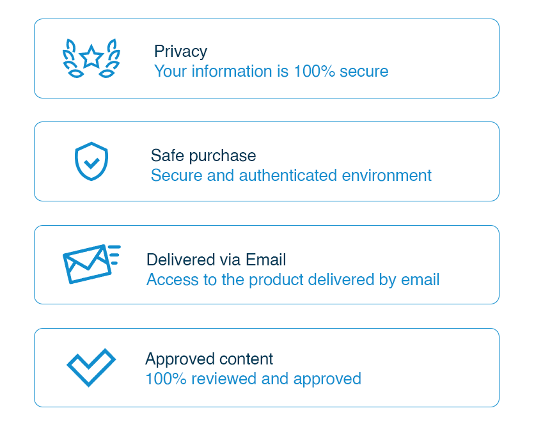
Task: Select the shield checkmark Safe purchase icon
Action: pyautogui.click(x=91, y=161)
